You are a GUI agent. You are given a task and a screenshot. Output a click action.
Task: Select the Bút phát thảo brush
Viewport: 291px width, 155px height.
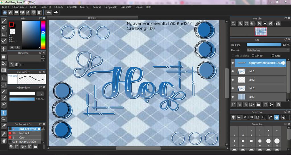coord(24,142)
